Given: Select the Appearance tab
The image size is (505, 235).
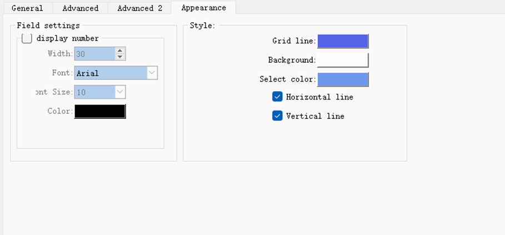Looking at the screenshot, I should pos(203,8).
